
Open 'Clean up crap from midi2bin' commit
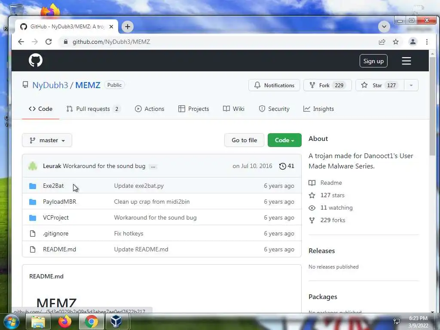152,202
